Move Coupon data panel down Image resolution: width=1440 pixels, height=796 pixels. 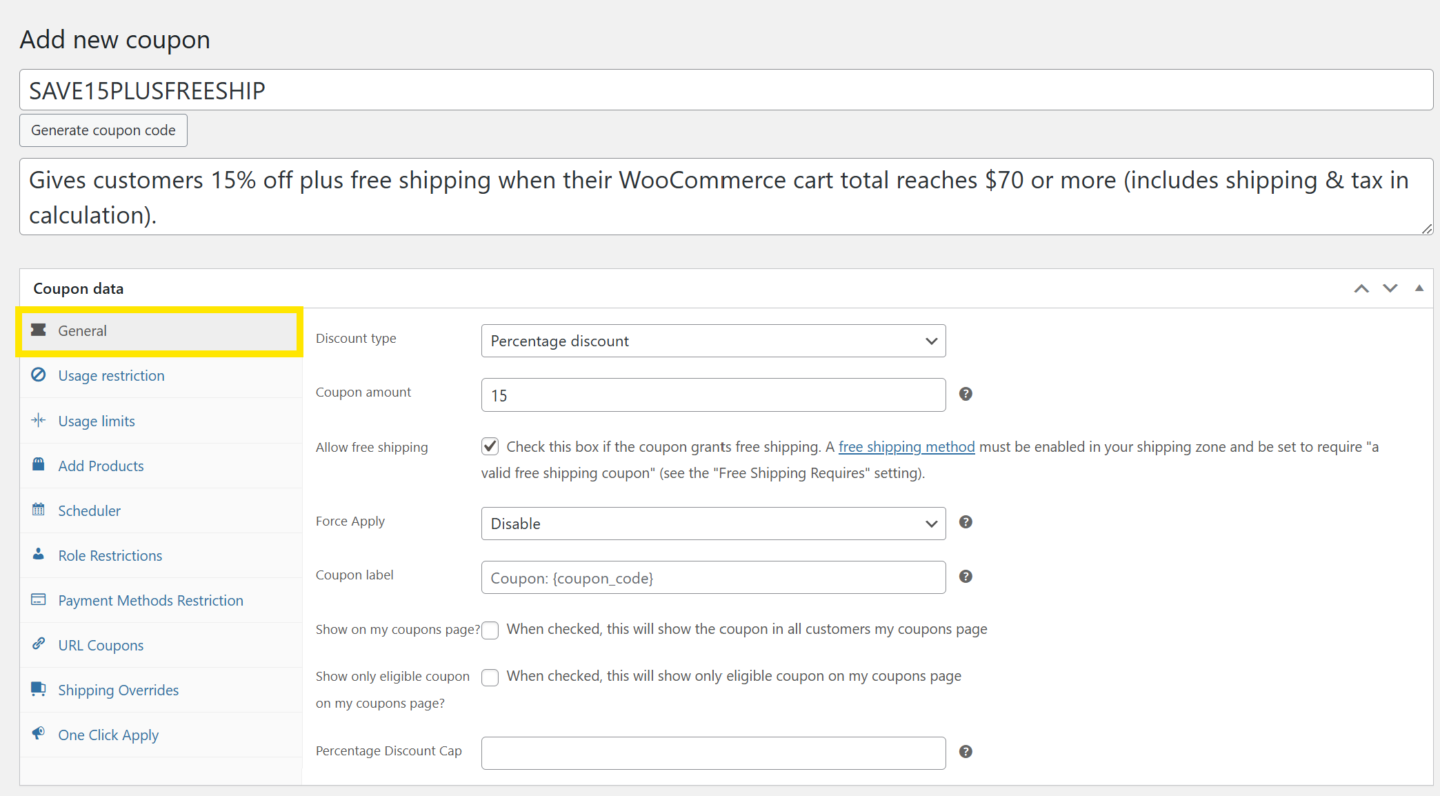pyautogui.click(x=1390, y=288)
